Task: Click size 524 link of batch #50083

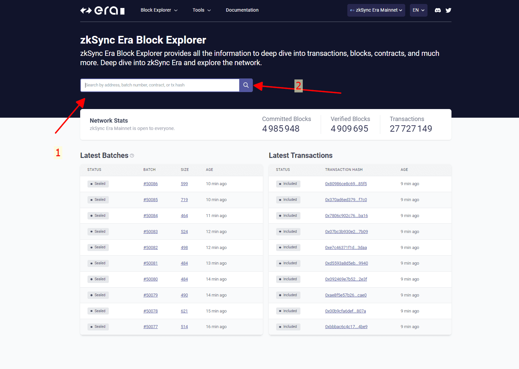Action: coord(184,232)
